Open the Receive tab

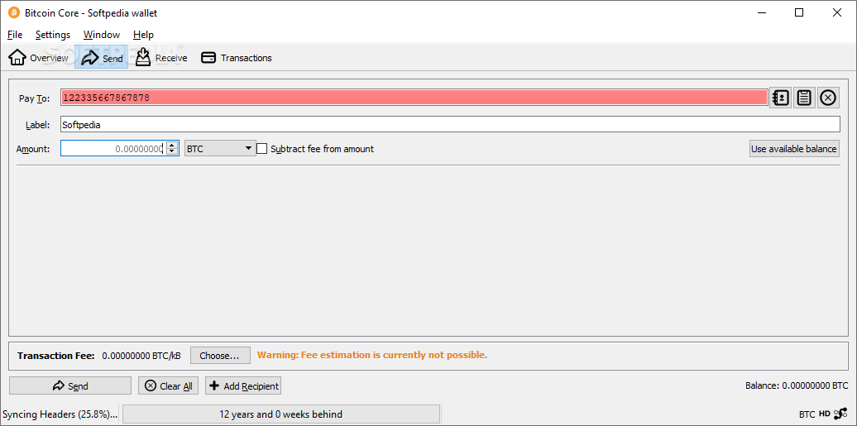[x=161, y=57]
